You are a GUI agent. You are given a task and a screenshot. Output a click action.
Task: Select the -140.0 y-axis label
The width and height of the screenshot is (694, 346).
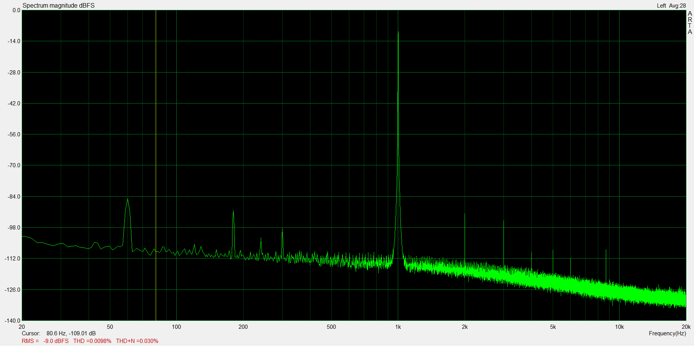[13, 321]
